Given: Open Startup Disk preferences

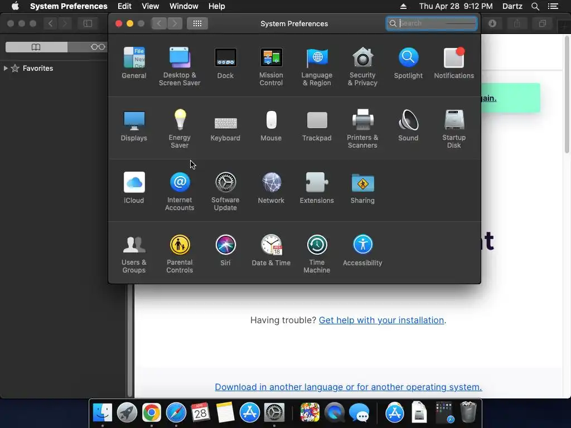Looking at the screenshot, I should click(454, 129).
